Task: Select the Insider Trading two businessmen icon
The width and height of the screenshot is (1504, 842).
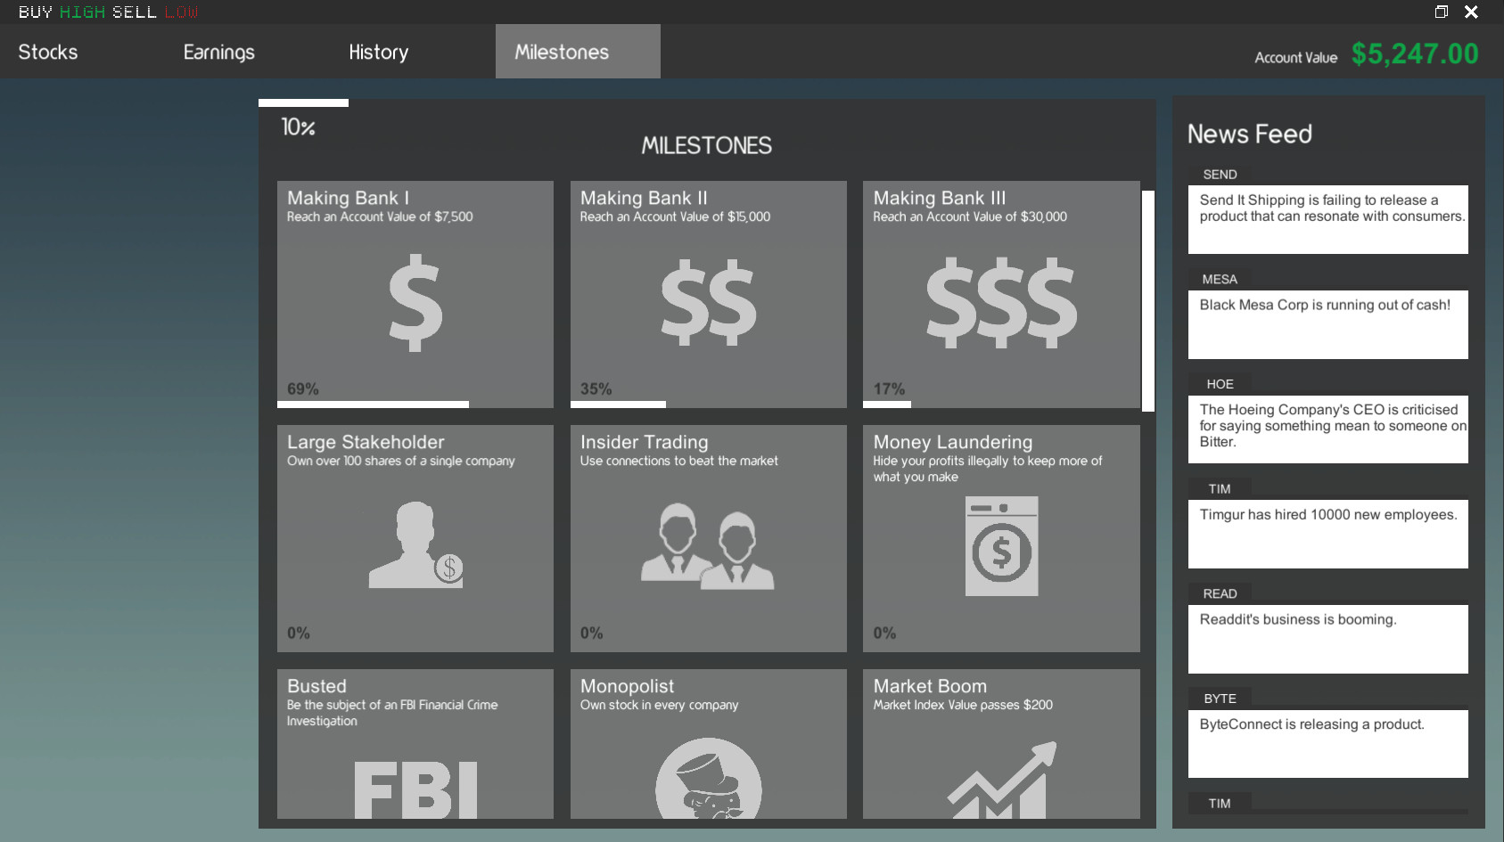Action: 708,546
